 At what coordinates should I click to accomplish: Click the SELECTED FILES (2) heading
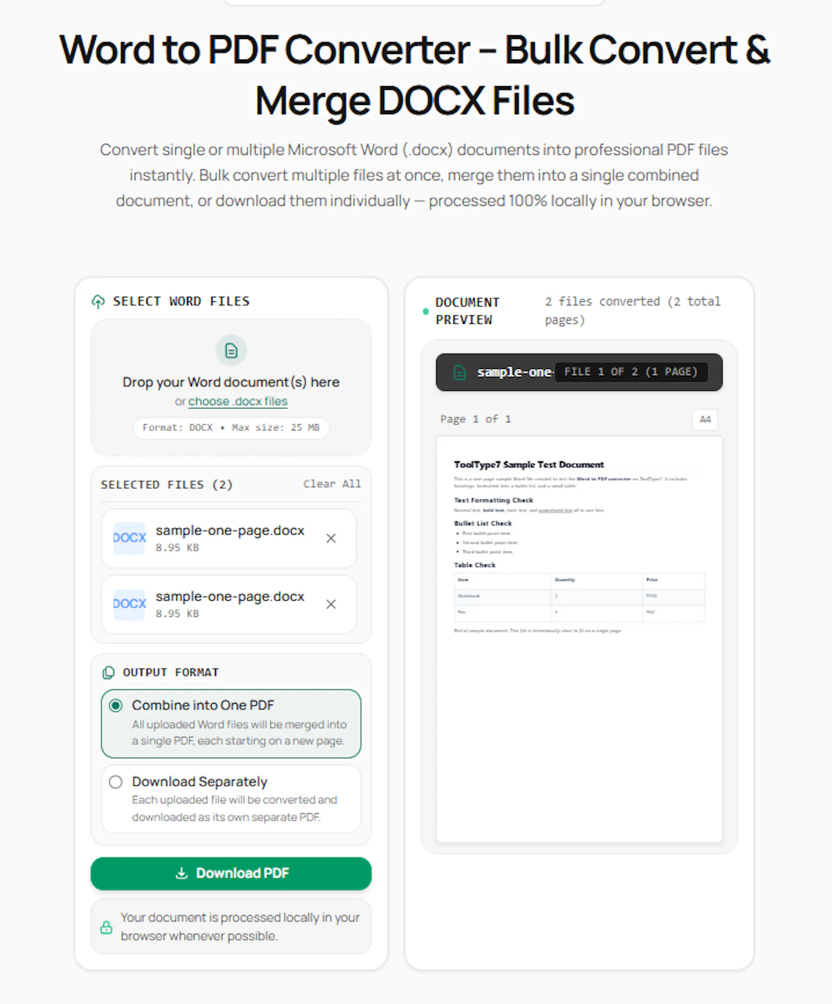(166, 484)
